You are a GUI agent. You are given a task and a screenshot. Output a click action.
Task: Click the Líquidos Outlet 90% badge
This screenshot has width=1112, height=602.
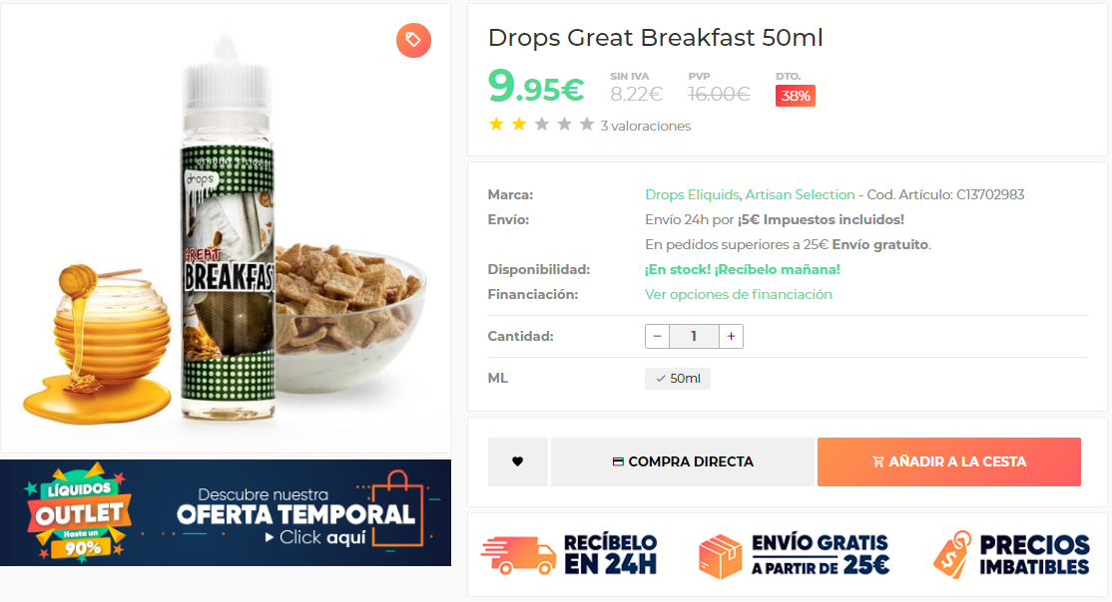80,512
